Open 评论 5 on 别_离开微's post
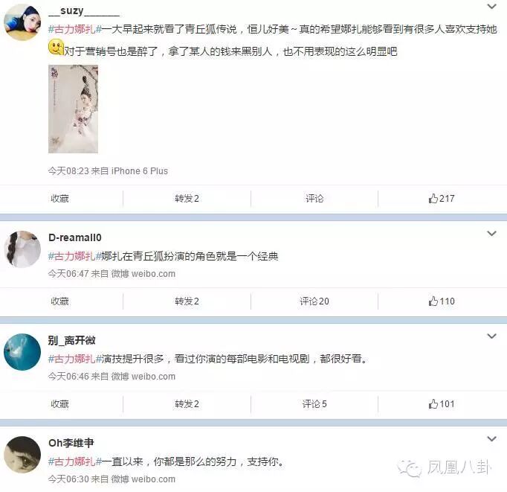 [x=314, y=404]
